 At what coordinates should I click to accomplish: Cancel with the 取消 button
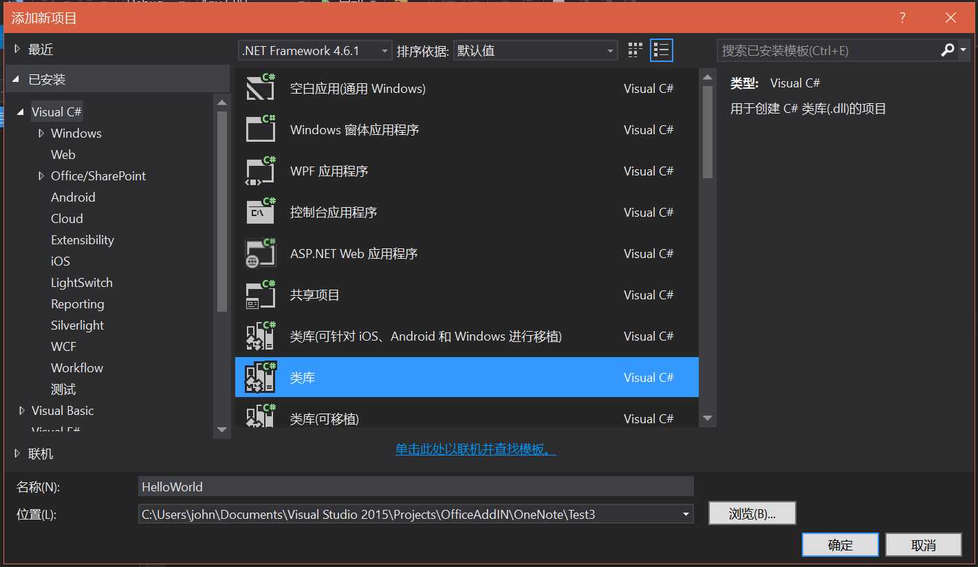tap(924, 545)
